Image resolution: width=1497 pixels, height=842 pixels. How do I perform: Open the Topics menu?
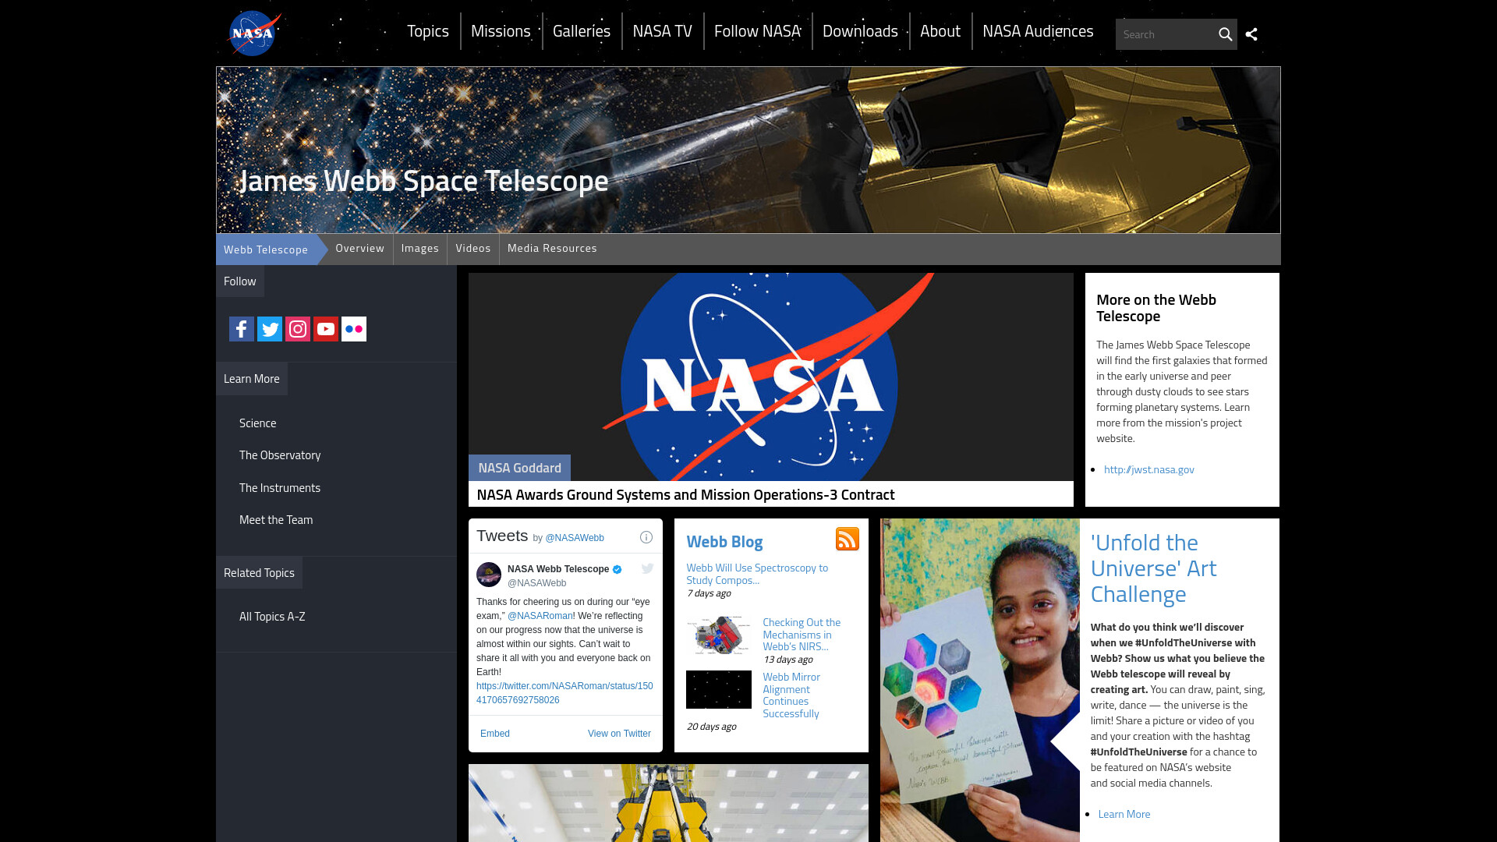tap(428, 31)
